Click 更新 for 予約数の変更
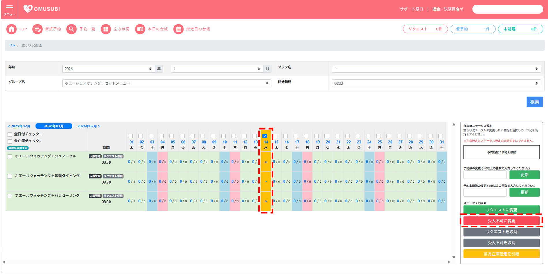Viewport: 548px width, 274px height. pos(524,175)
